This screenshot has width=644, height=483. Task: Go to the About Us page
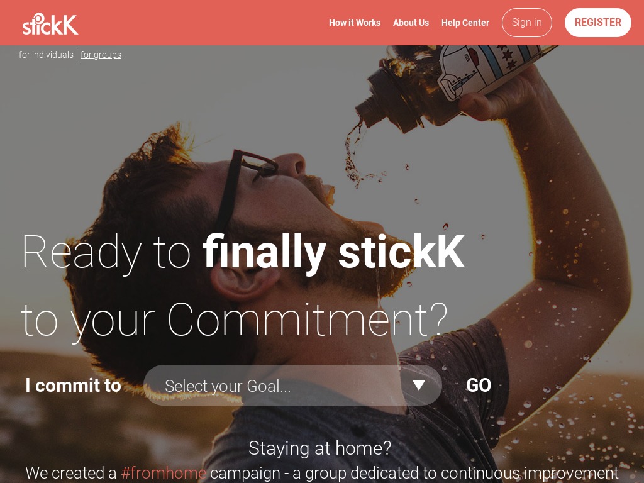click(411, 23)
